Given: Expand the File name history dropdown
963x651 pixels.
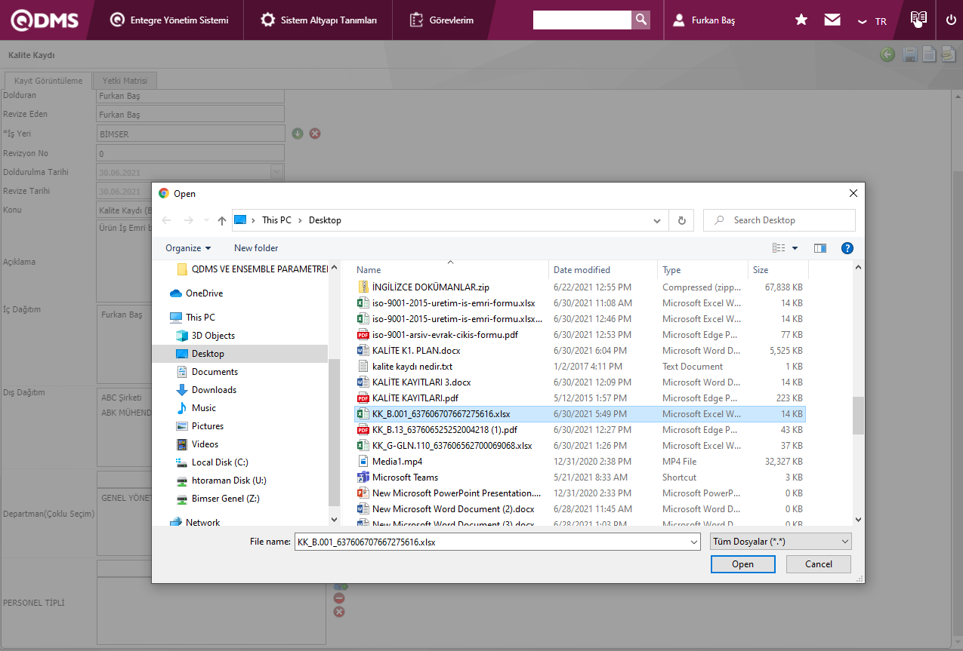Looking at the screenshot, I should [x=694, y=542].
